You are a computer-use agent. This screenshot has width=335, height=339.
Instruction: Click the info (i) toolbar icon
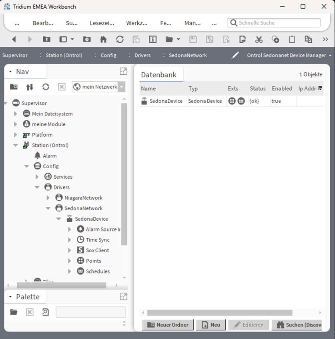(153, 39)
